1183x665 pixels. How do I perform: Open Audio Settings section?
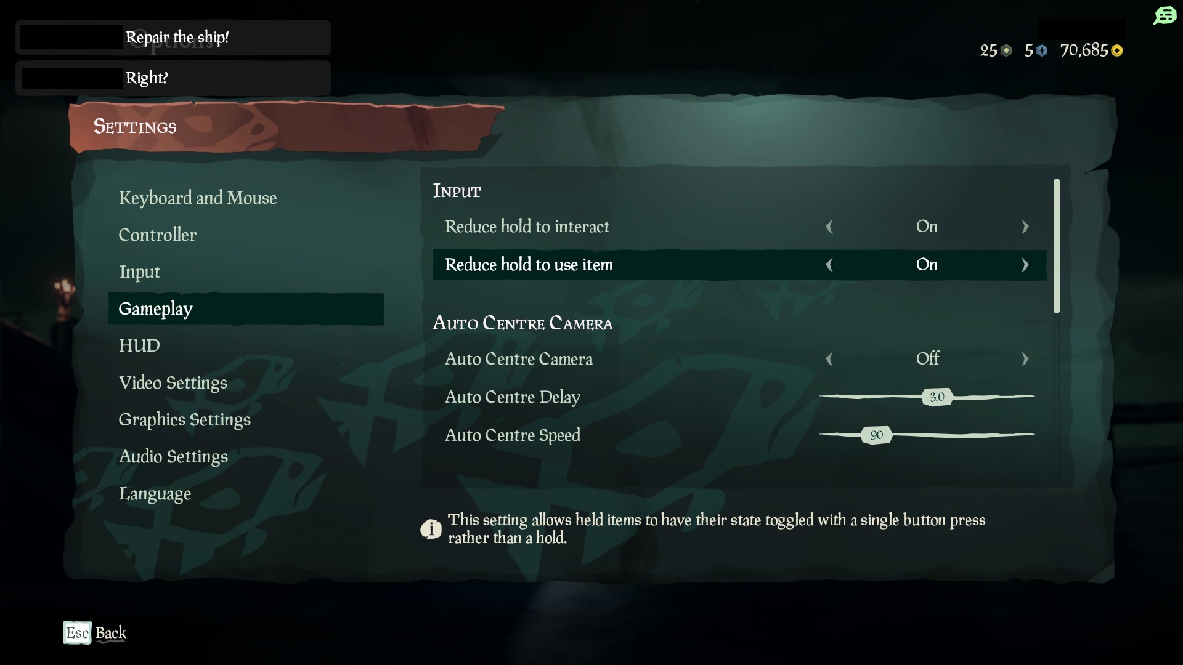pos(173,456)
